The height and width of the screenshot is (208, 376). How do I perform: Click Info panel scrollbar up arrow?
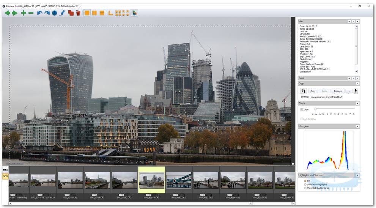[356, 27]
